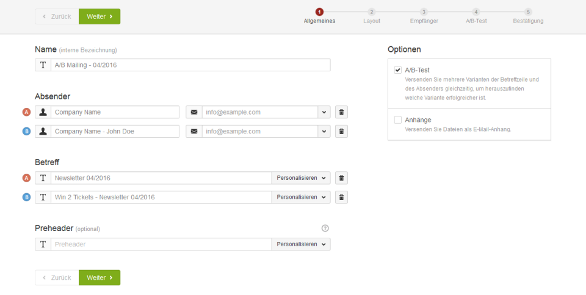
Task: Click the red A badge beside Betreff
Action: (26, 178)
